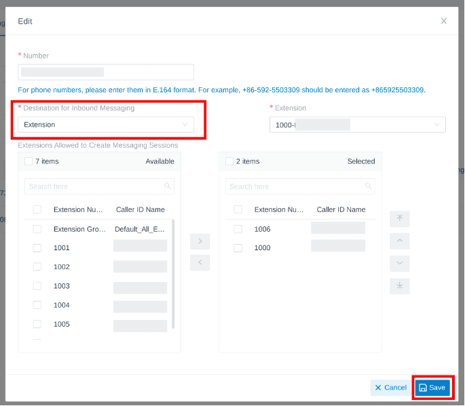Check extension 1005 checkbox
Image resolution: width=465 pixels, height=406 pixels.
(x=37, y=324)
